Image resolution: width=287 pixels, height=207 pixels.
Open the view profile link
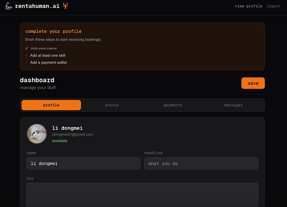coord(249,6)
